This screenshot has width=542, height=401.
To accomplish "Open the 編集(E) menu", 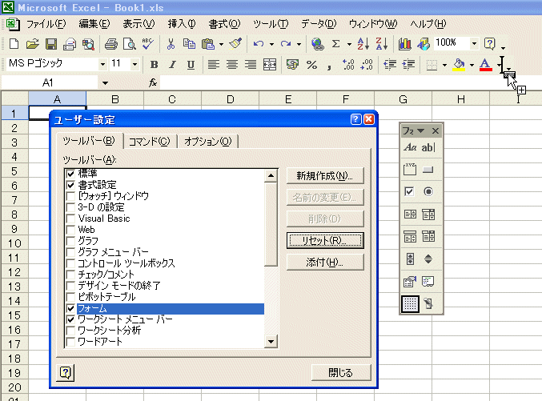I will (94, 24).
